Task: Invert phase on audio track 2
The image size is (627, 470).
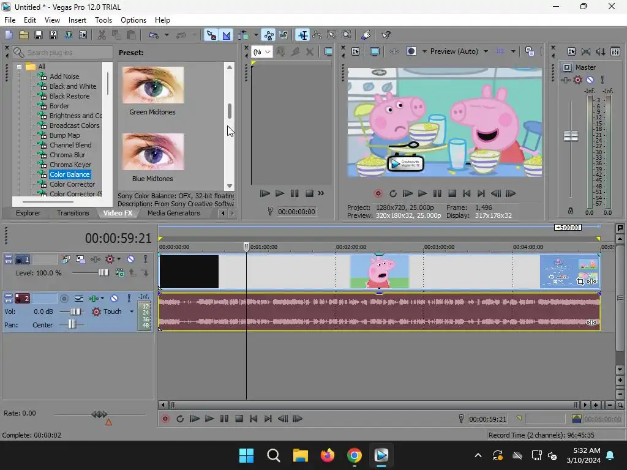Action: point(79,299)
